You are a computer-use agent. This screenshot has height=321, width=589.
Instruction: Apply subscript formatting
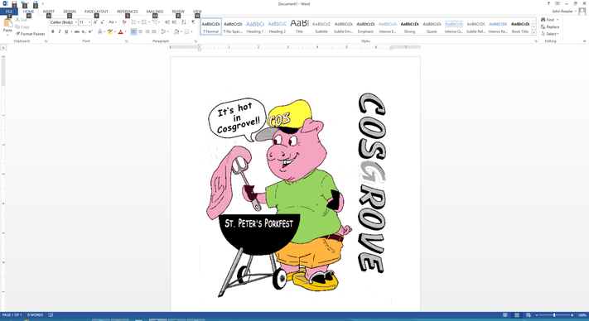pos(84,32)
